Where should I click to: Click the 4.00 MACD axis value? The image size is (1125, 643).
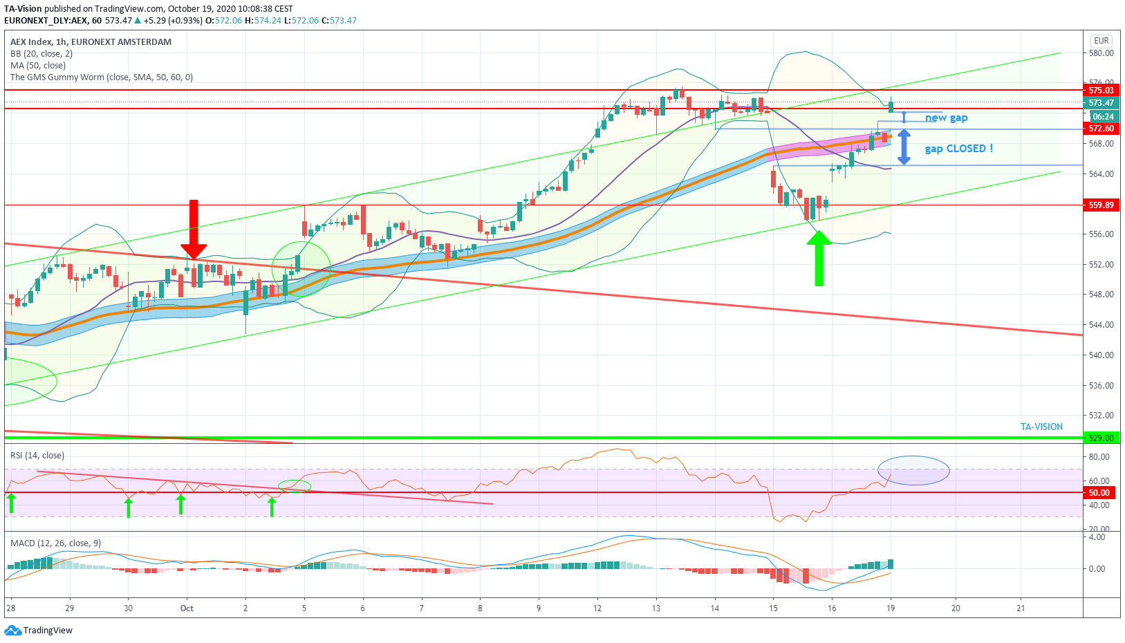click(x=1097, y=537)
